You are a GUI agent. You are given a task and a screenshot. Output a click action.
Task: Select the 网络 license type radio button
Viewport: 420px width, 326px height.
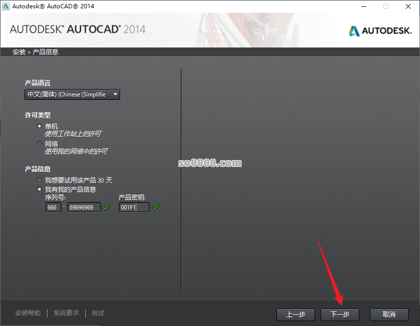point(39,143)
